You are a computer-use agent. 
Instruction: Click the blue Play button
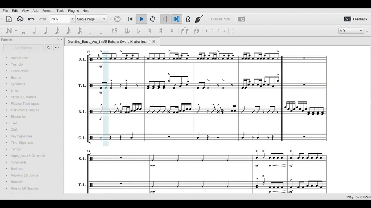pos(142,19)
